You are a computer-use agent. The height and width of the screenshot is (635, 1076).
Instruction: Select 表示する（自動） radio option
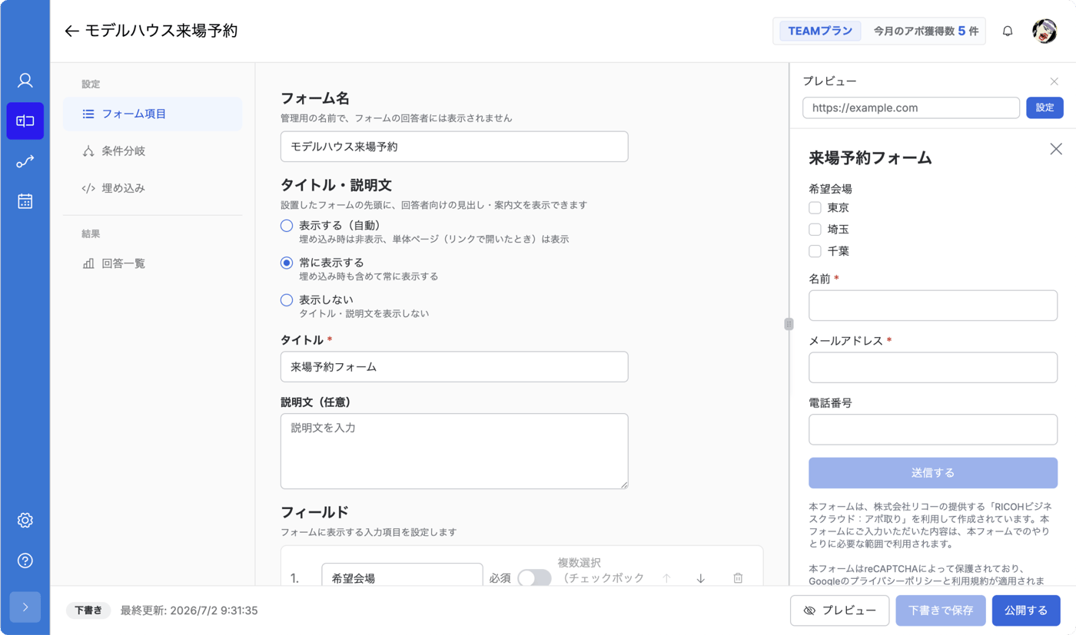[287, 226]
